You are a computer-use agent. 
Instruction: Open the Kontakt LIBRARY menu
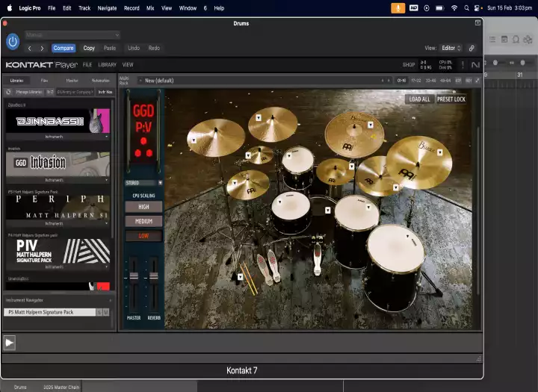107,65
